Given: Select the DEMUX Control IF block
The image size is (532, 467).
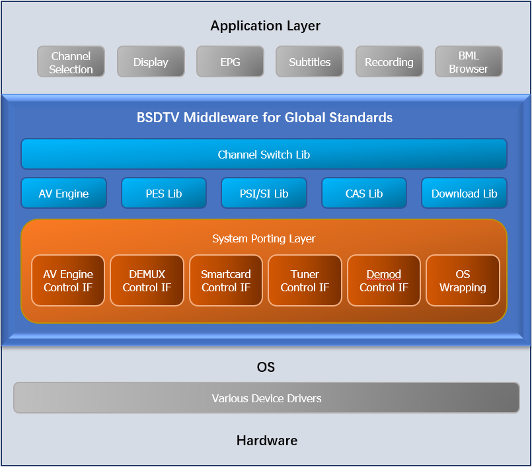Looking at the screenshot, I should (147, 281).
